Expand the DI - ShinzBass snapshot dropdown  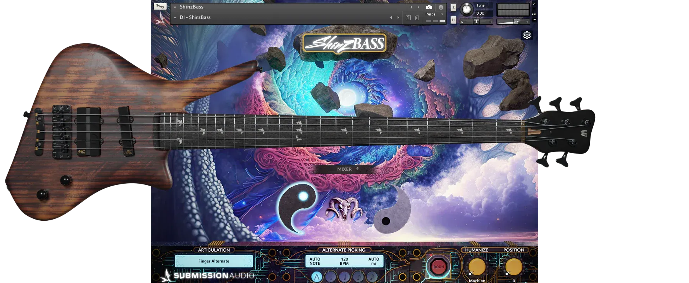coord(175,17)
